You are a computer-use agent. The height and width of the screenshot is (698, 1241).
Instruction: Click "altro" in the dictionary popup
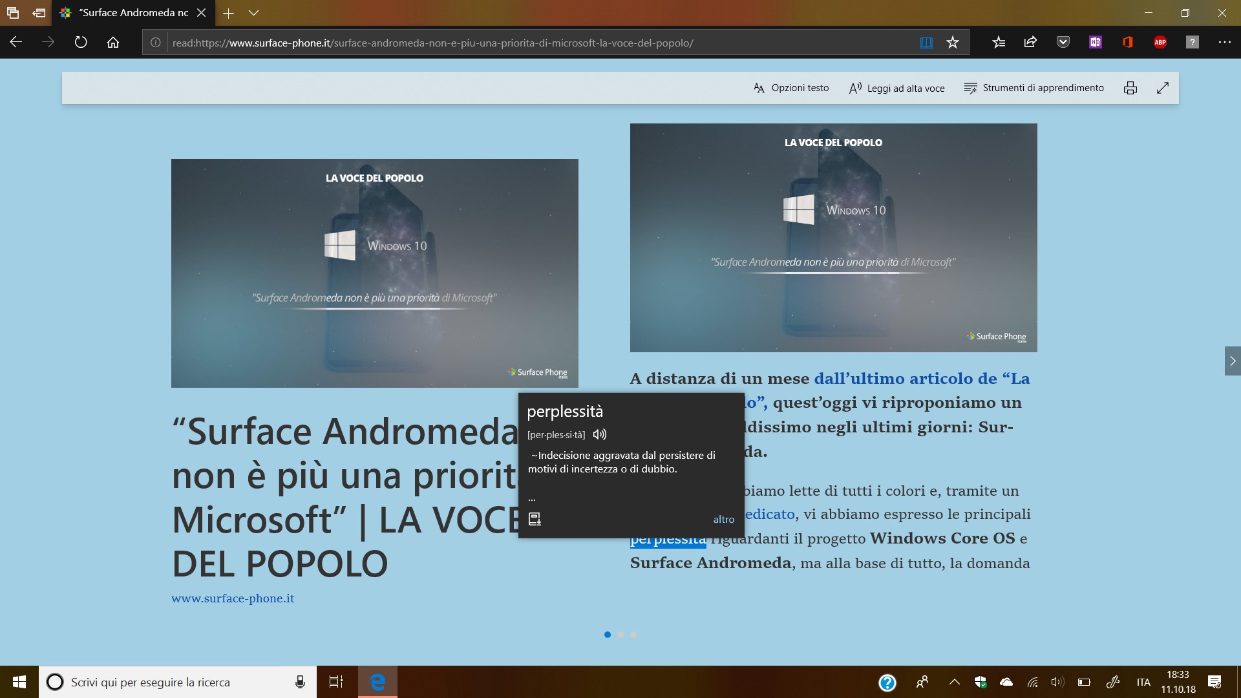tap(724, 519)
